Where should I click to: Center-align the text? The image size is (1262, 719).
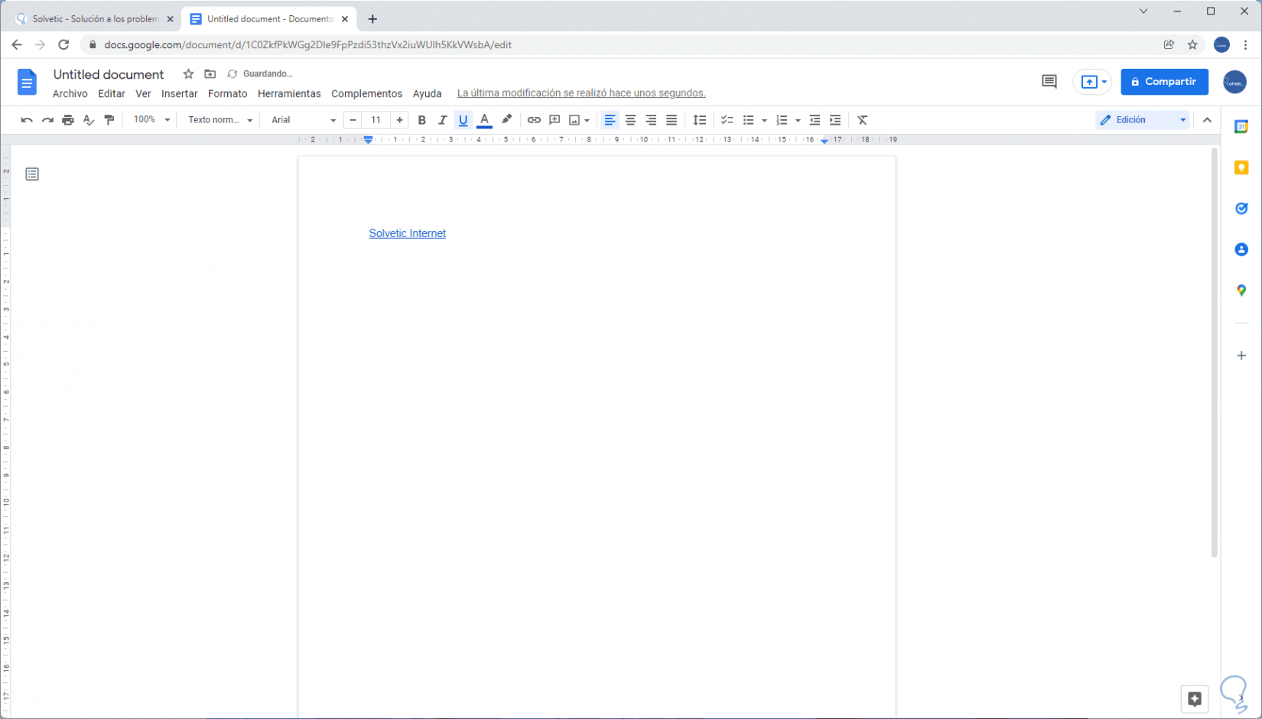tap(630, 120)
